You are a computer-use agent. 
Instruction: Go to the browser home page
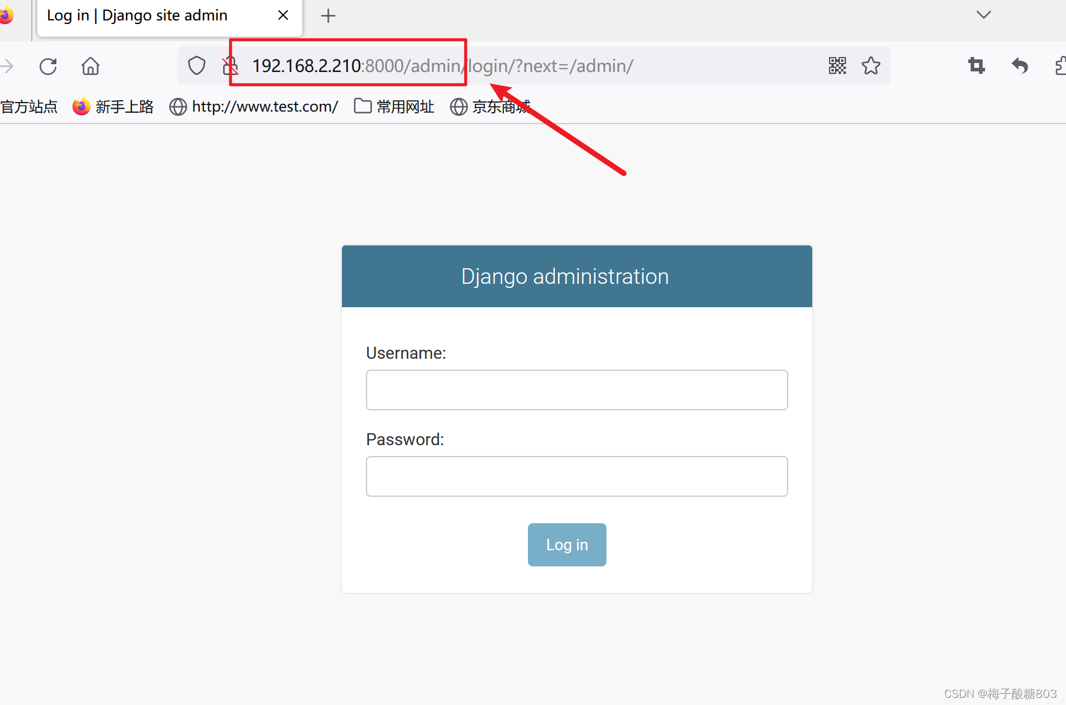coord(90,66)
